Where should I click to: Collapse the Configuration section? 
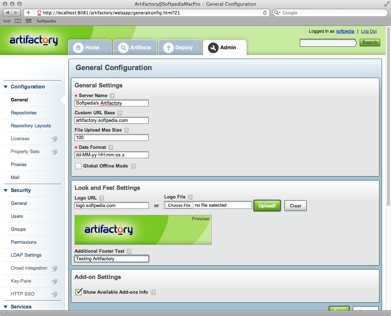tap(5, 87)
